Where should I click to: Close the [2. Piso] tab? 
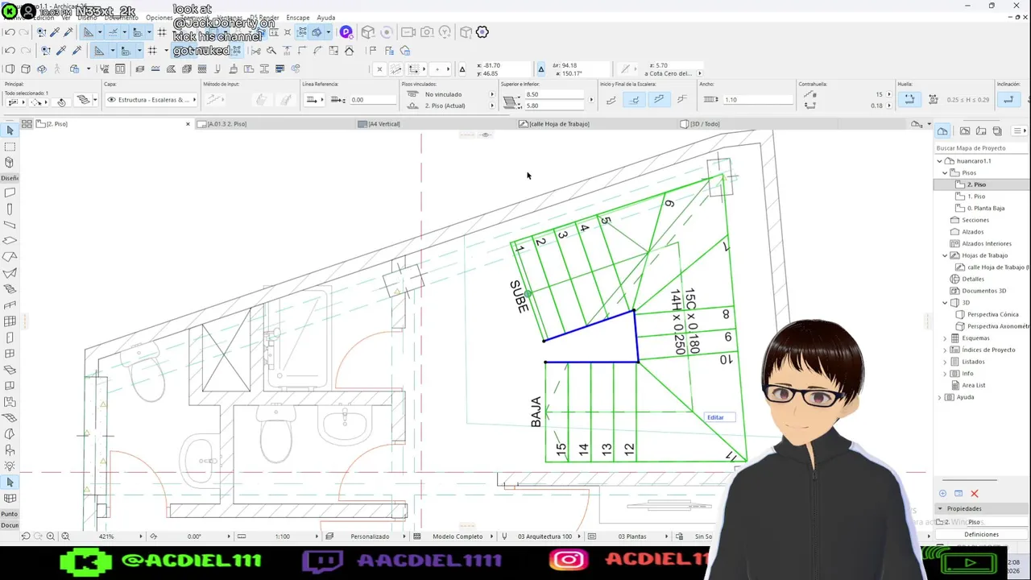pyautogui.click(x=188, y=124)
